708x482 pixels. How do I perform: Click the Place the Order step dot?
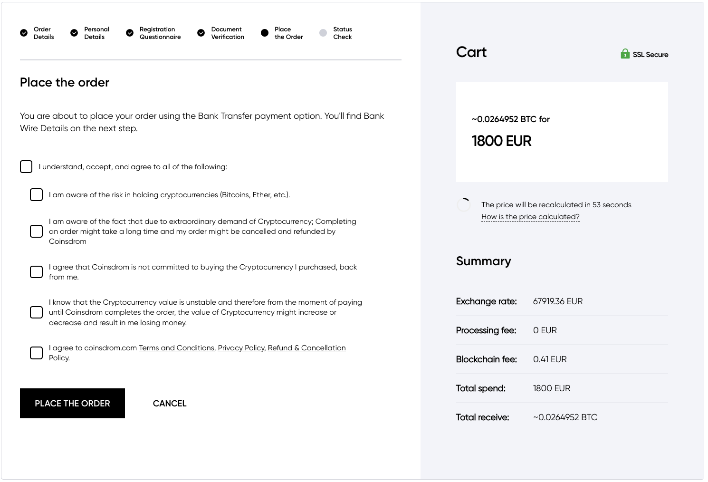tap(265, 33)
